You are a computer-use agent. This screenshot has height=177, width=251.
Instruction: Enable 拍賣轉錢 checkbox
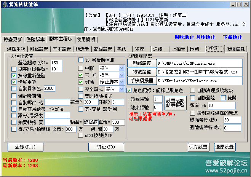coord(14,123)
